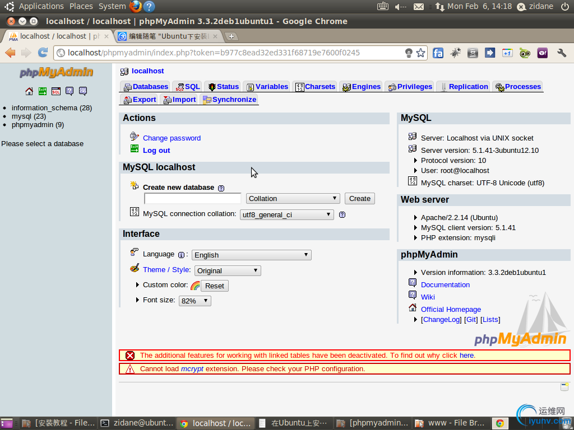The image size is (574, 430).
Task: Click the Google +1 extension icon
Action: (507, 53)
